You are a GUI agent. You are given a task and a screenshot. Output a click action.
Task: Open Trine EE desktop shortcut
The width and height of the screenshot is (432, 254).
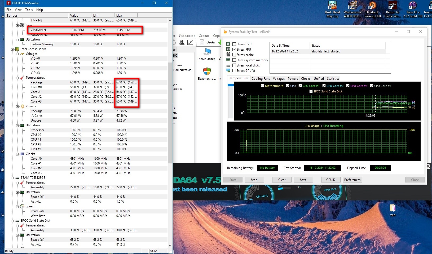[413, 9]
